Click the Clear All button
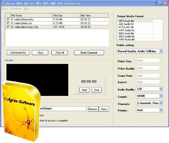The image size is (169, 143). [59, 52]
